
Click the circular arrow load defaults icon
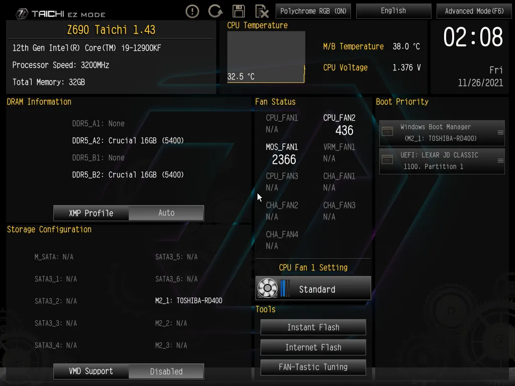coord(215,11)
